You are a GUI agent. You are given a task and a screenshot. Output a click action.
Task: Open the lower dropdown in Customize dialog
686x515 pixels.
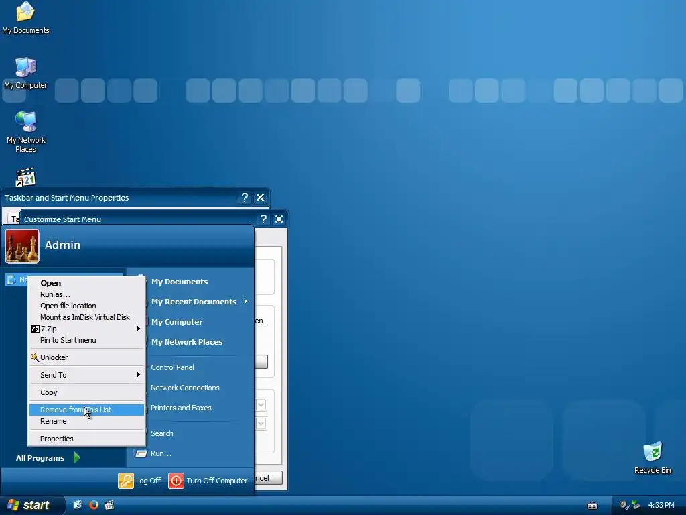coord(261,424)
